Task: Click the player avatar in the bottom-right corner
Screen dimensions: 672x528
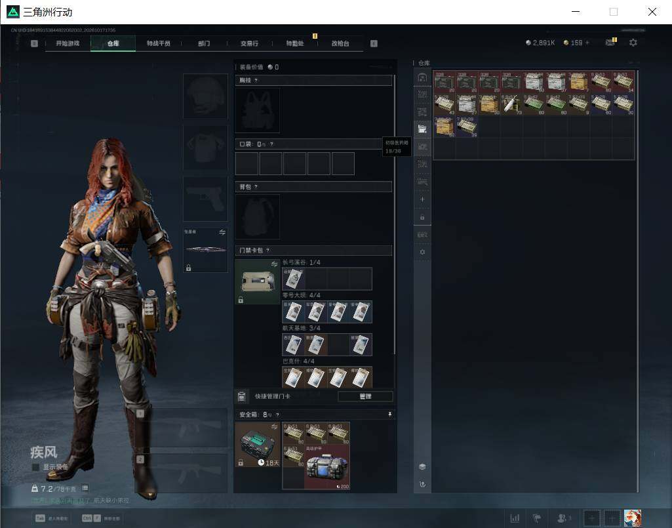Action: pos(633,518)
